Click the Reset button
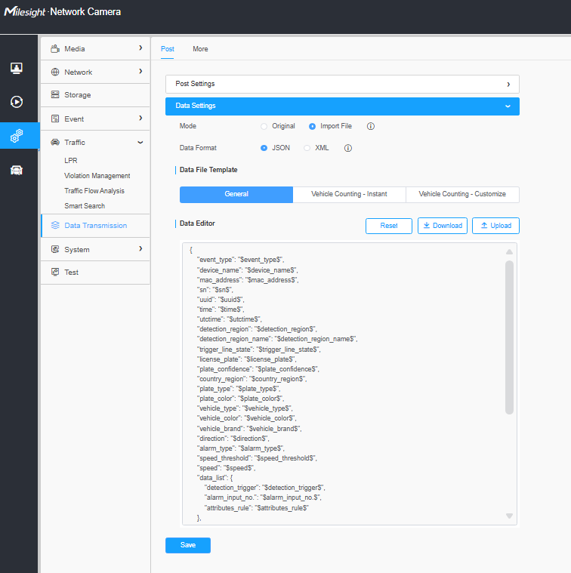Screen dimensions: 571x573 pyautogui.click(x=388, y=226)
